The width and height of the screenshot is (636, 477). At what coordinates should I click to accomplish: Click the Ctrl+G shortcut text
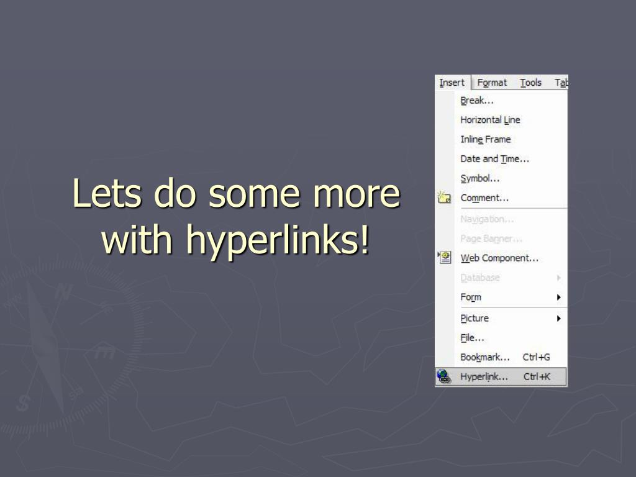click(x=536, y=357)
